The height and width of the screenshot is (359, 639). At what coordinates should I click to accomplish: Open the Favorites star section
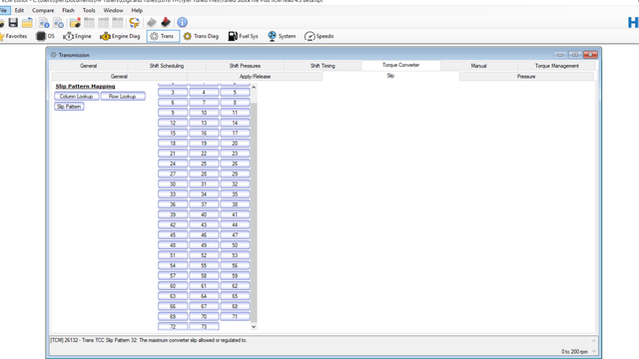point(13,36)
